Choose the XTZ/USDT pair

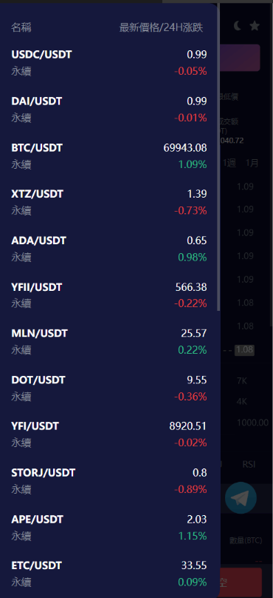tap(108, 202)
